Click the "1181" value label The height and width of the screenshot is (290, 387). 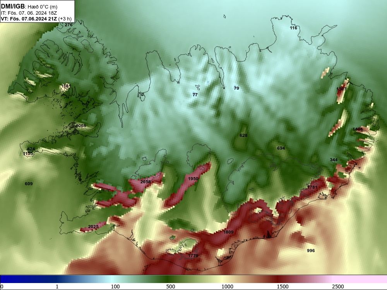tap(66, 86)
